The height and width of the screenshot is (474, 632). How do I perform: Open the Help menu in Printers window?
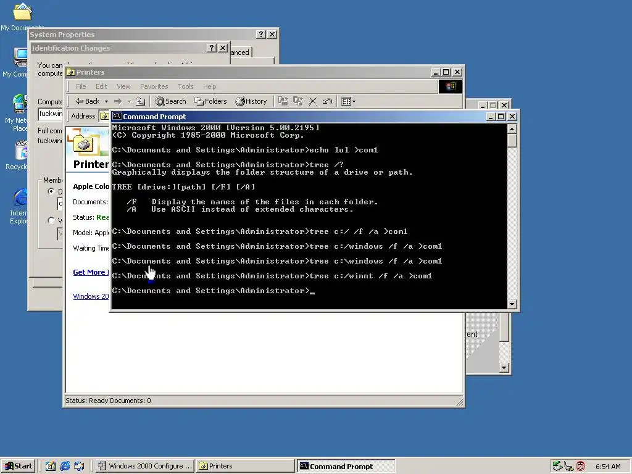pos(210,86)
